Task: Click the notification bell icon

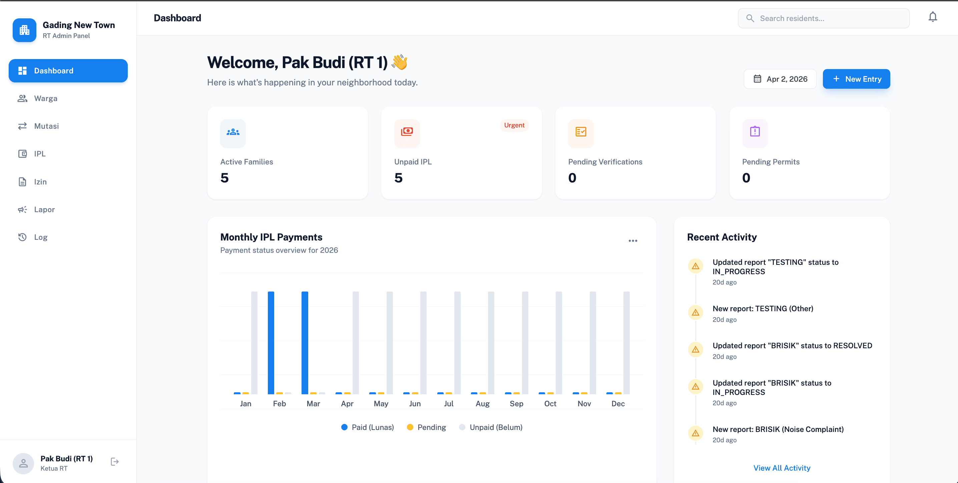Action: pos(933,17)
